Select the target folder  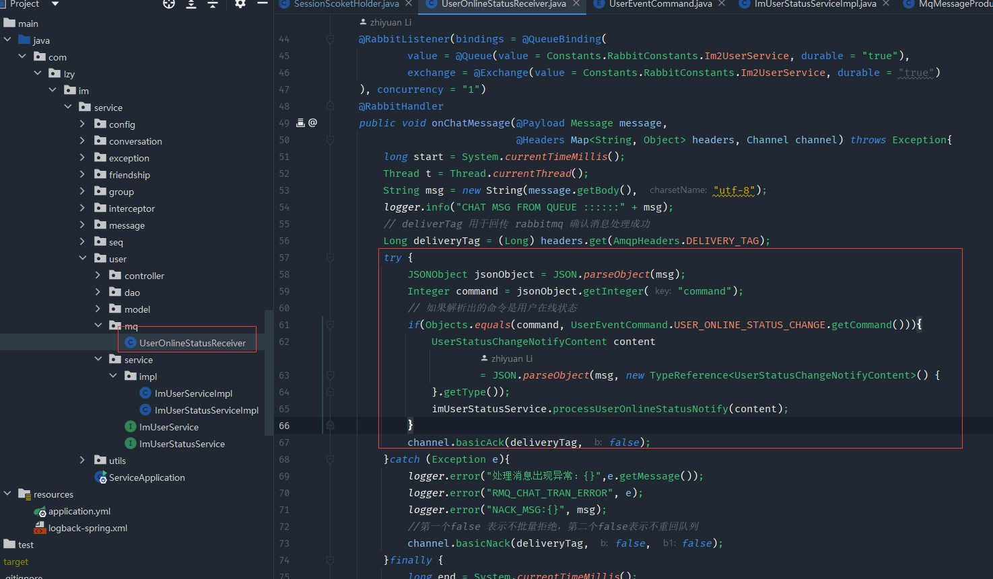click(x=16, y=562)
